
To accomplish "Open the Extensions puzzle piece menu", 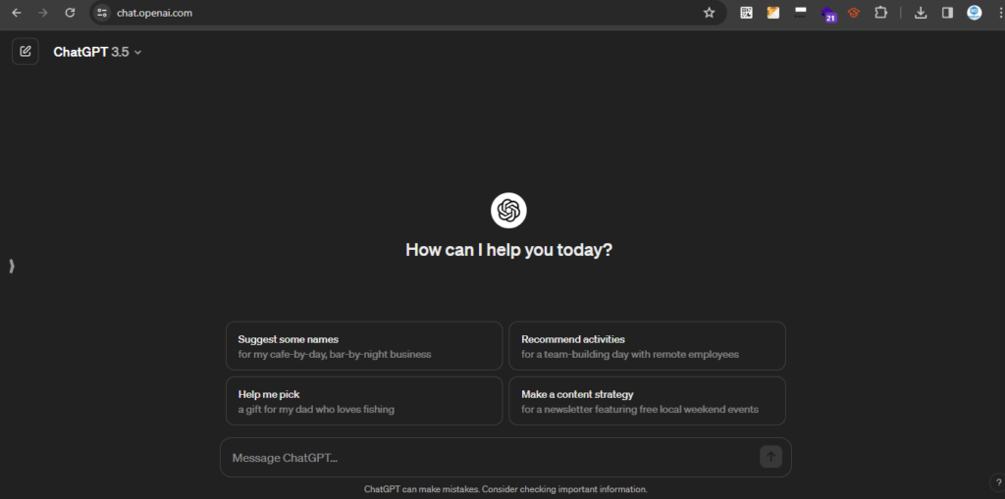I will pos(880,13).
